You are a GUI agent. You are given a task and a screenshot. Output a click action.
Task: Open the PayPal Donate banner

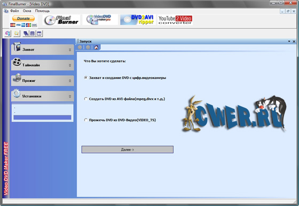(23, 21)
